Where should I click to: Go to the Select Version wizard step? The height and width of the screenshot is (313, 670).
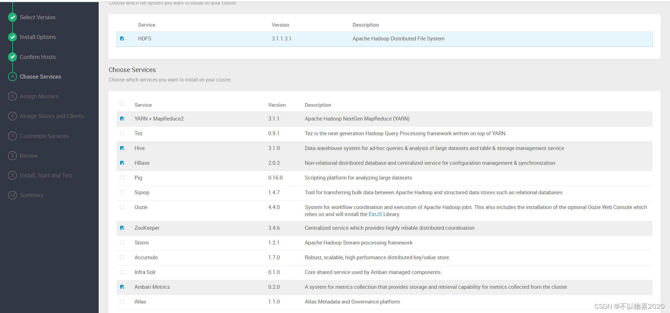click(38, 17)
